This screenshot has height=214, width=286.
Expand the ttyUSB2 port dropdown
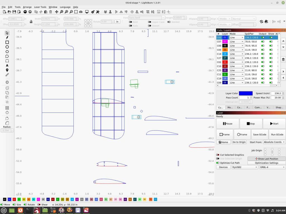tap(245, 167)
